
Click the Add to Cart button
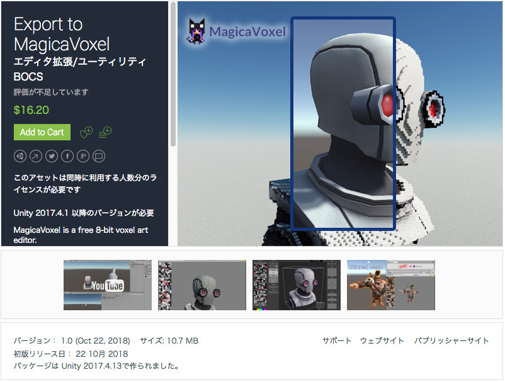(42, 132)
